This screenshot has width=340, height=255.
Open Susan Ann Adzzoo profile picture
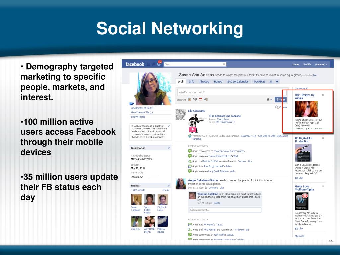(150, 89)
